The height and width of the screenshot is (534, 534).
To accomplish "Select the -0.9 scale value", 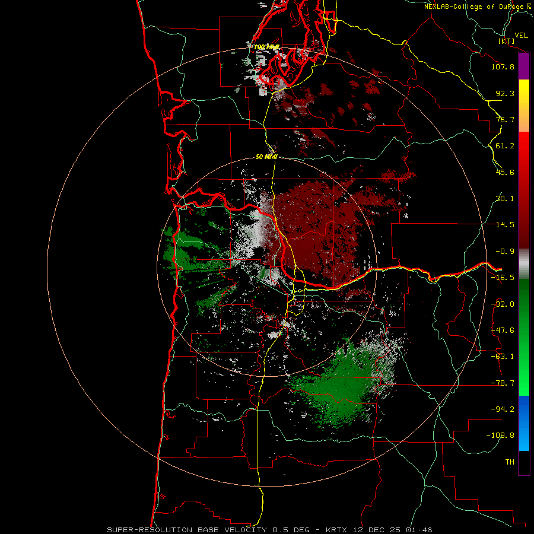I will [505, 252].
